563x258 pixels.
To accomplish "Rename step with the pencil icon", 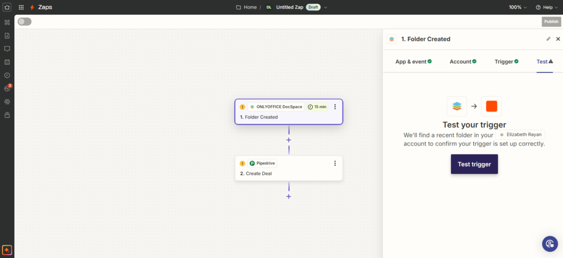I will point(548,39).
